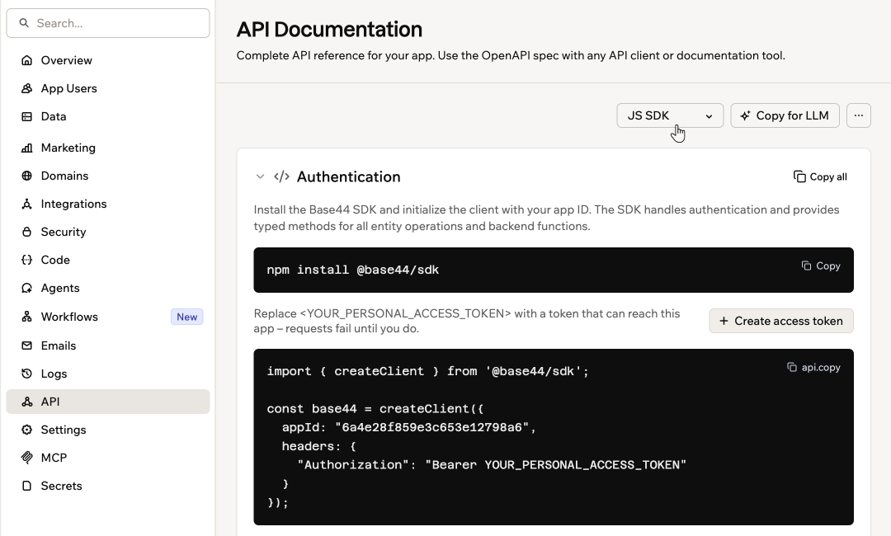891x536 pixels.
Task: Click the appId value in the code
Action: click(431, 427)
